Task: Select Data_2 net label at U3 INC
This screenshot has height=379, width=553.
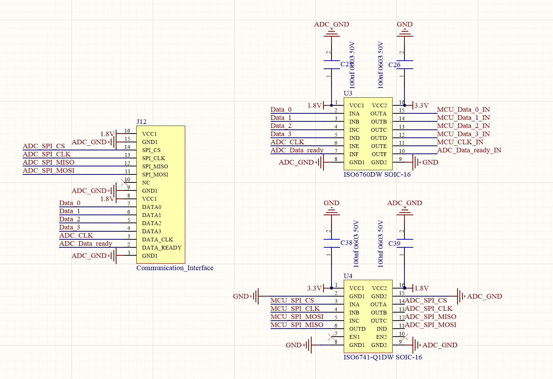Action: click(x=281, y=126)
